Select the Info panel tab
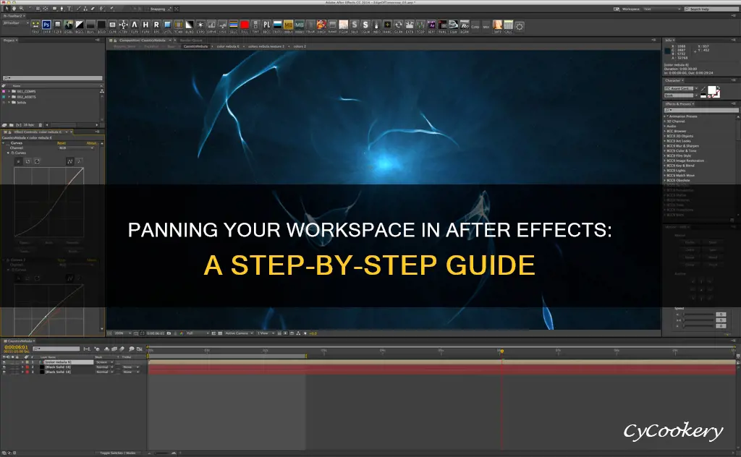Image resolution: width=741 pixels, height=457 pixels. click(x=669, y=40)
